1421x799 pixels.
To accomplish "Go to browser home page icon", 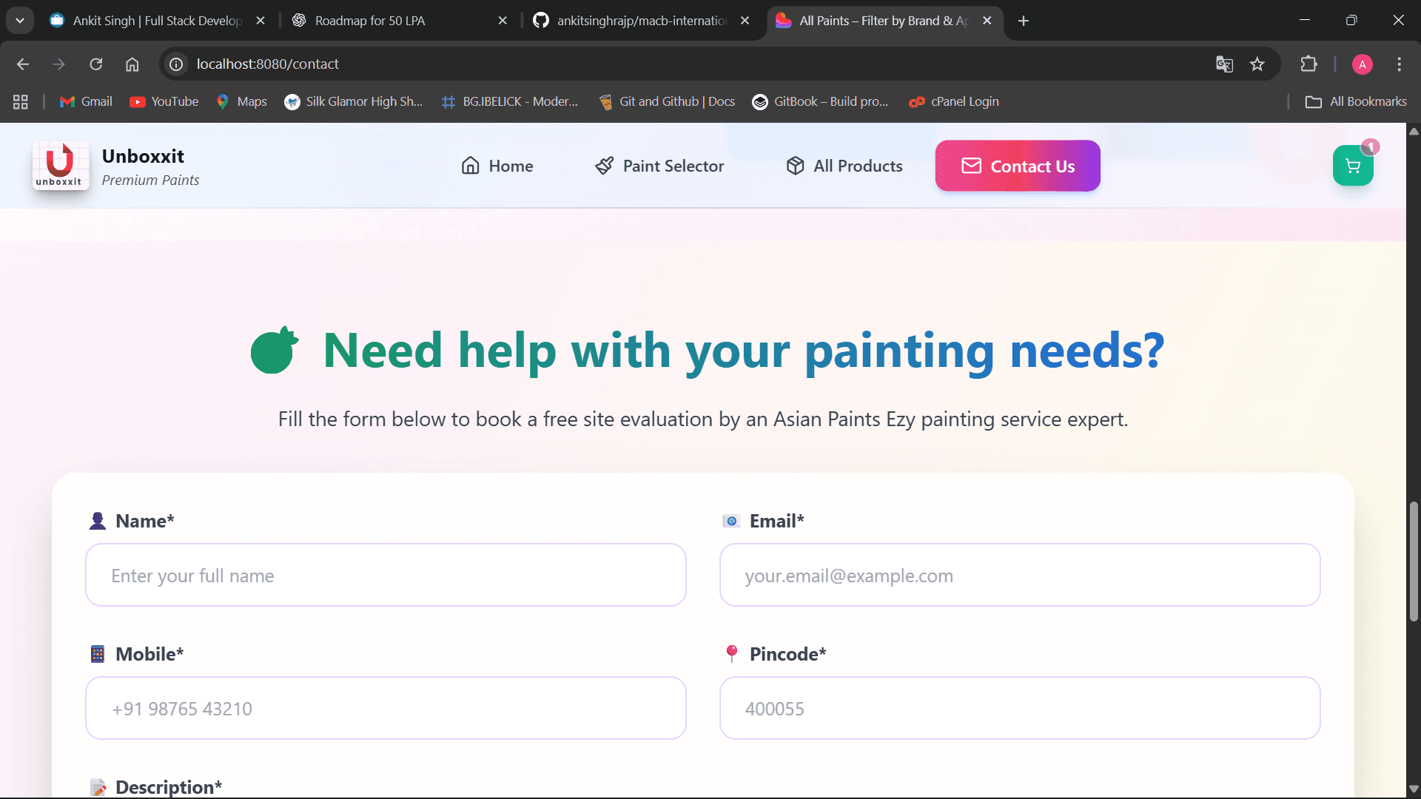I will [x=132, y=64].
